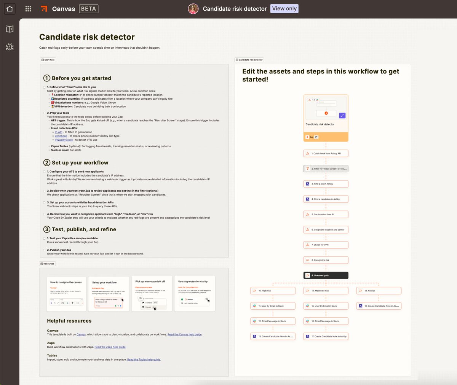Click the Ashby icon on step 19

pyautogui.click(x=361, y=306)
